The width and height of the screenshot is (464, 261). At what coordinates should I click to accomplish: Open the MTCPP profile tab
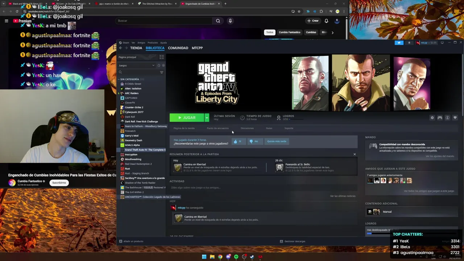coord(197,48)
